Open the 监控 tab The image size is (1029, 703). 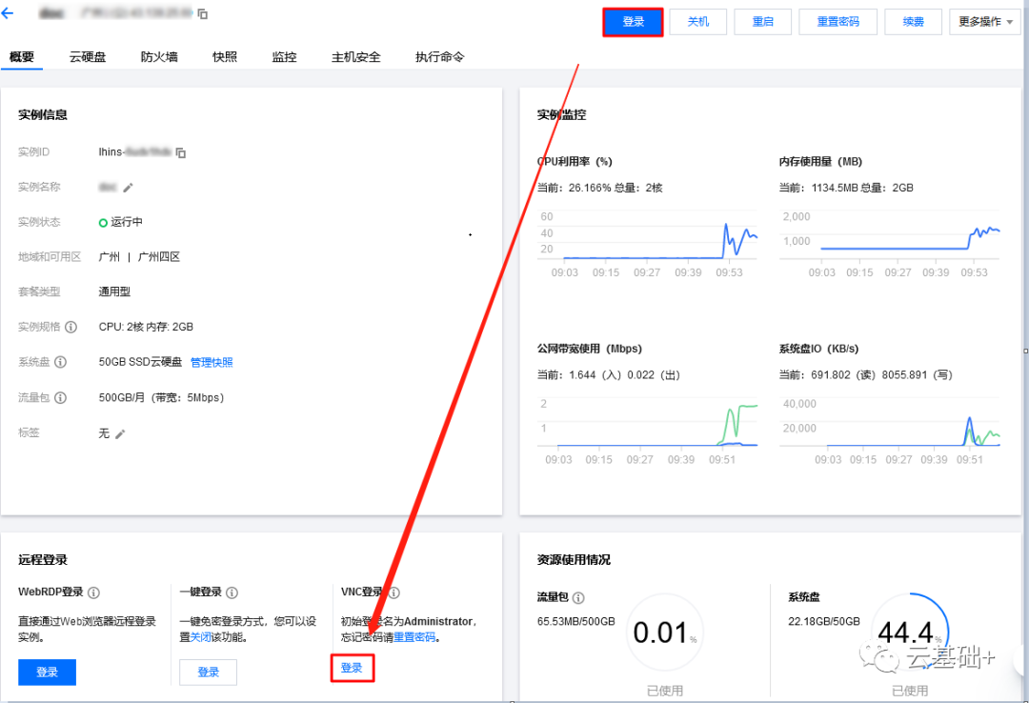coord(284,57)
